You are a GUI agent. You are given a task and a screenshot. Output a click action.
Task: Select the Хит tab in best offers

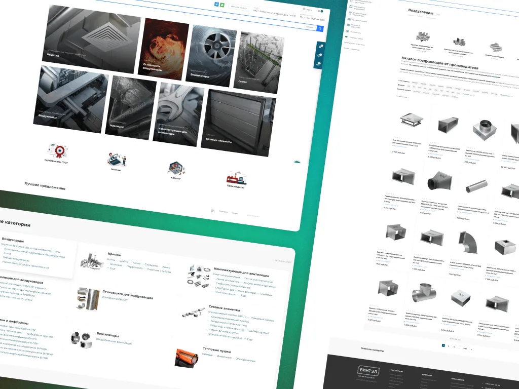(213, 210)
